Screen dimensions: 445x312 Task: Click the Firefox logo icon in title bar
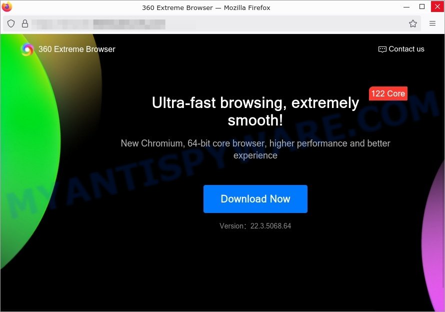point(7,6)
